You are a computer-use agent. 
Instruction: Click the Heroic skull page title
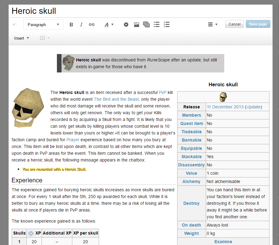(34, 11)
